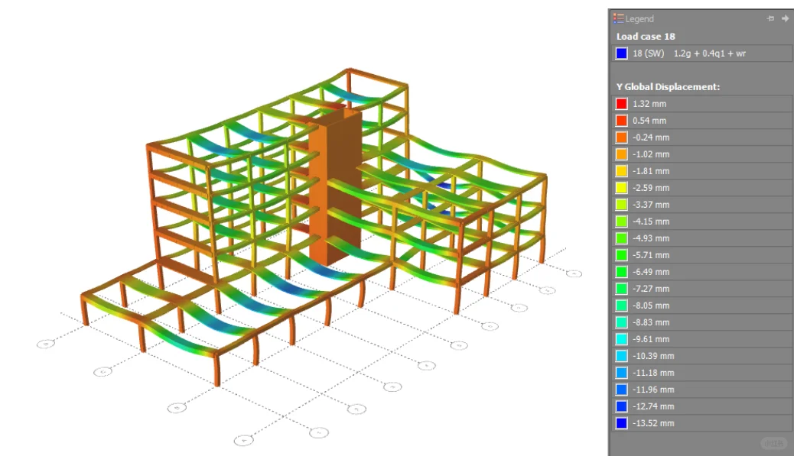Click the arrow icon in the Legend header

(785, 18)
